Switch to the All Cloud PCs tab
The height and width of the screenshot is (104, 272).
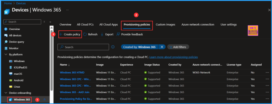click(85, 25)
